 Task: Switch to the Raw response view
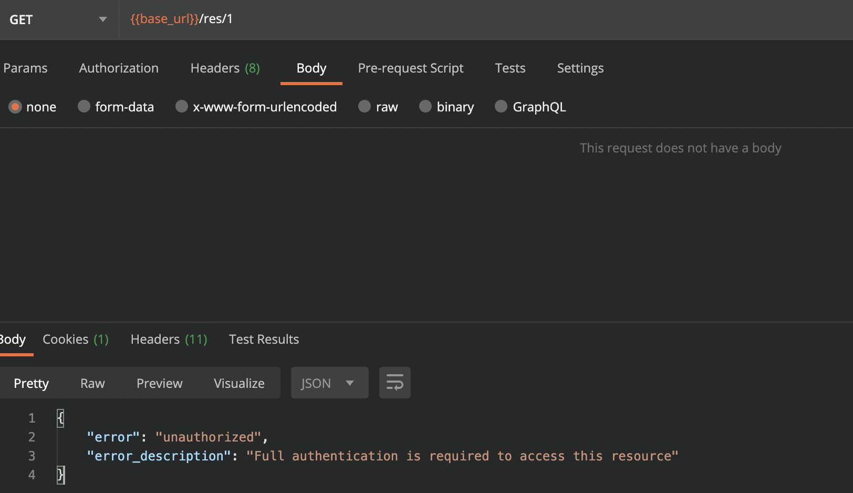click(x=92, y=383)
